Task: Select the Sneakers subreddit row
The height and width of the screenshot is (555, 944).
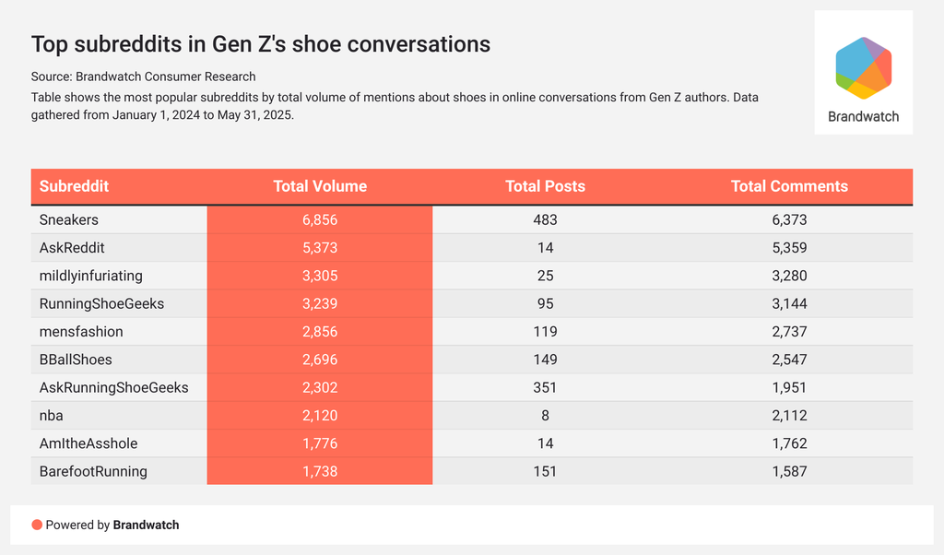Action: pos(69,220)
